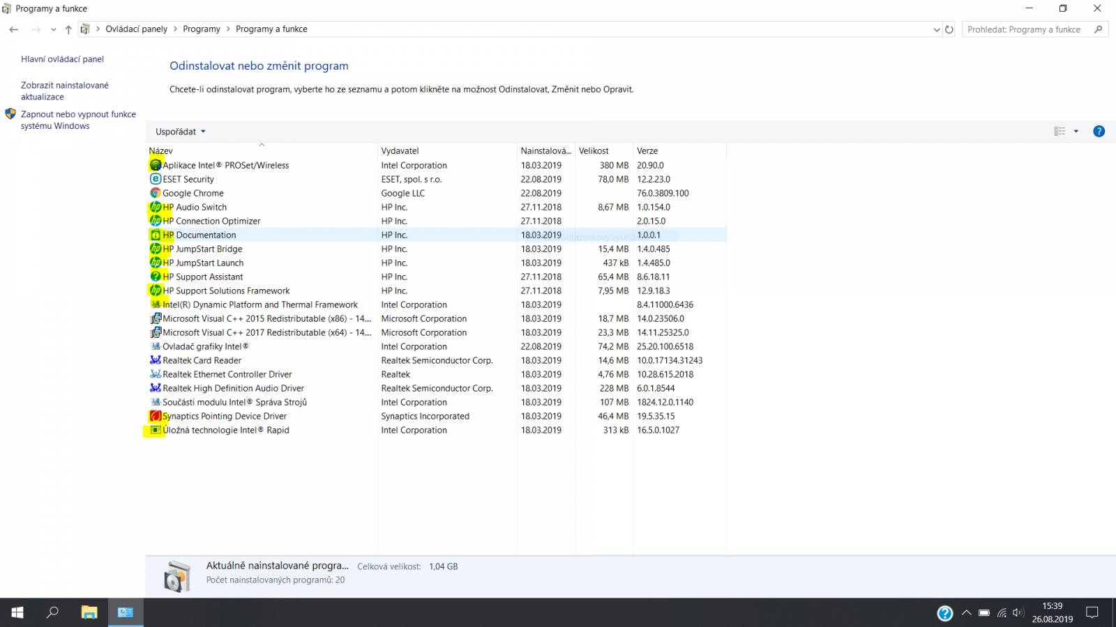Open the Windows Start menu

17,612
